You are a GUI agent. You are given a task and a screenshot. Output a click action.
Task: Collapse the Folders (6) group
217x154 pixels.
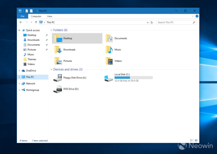pos(51,30)
